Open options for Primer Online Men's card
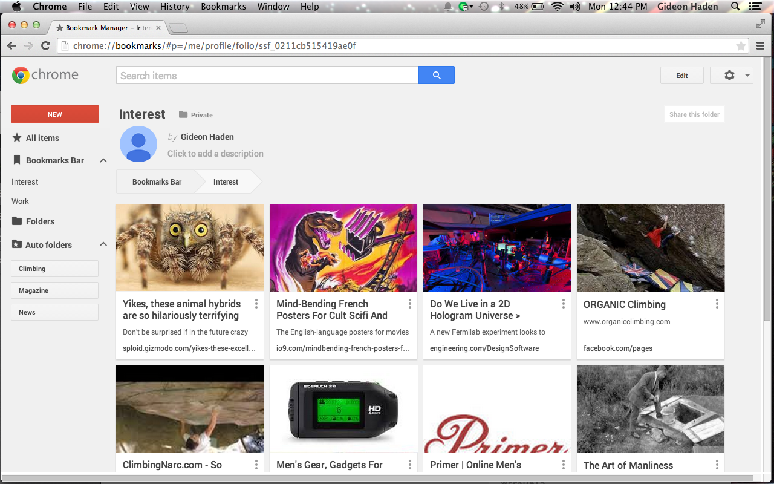774x484 pixels. (x=564, y=465)
